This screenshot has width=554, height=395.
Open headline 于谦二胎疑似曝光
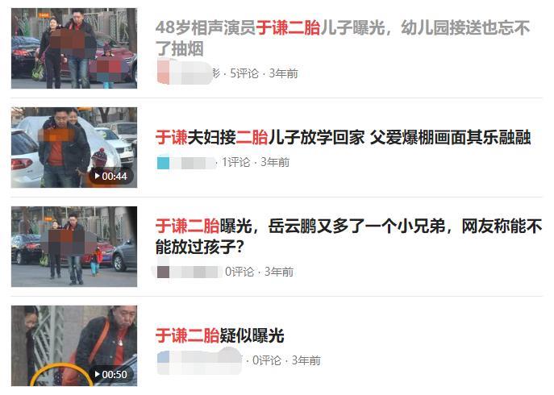[x=220, y=335]
